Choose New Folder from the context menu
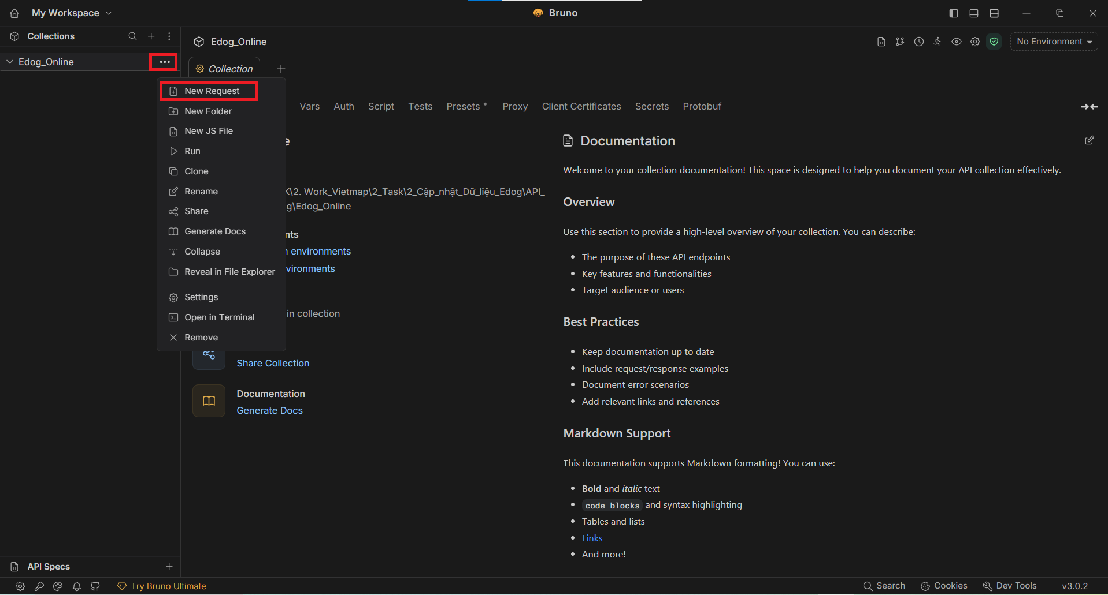This screenshot has width=1108, height=595. (x=207, y=111)
